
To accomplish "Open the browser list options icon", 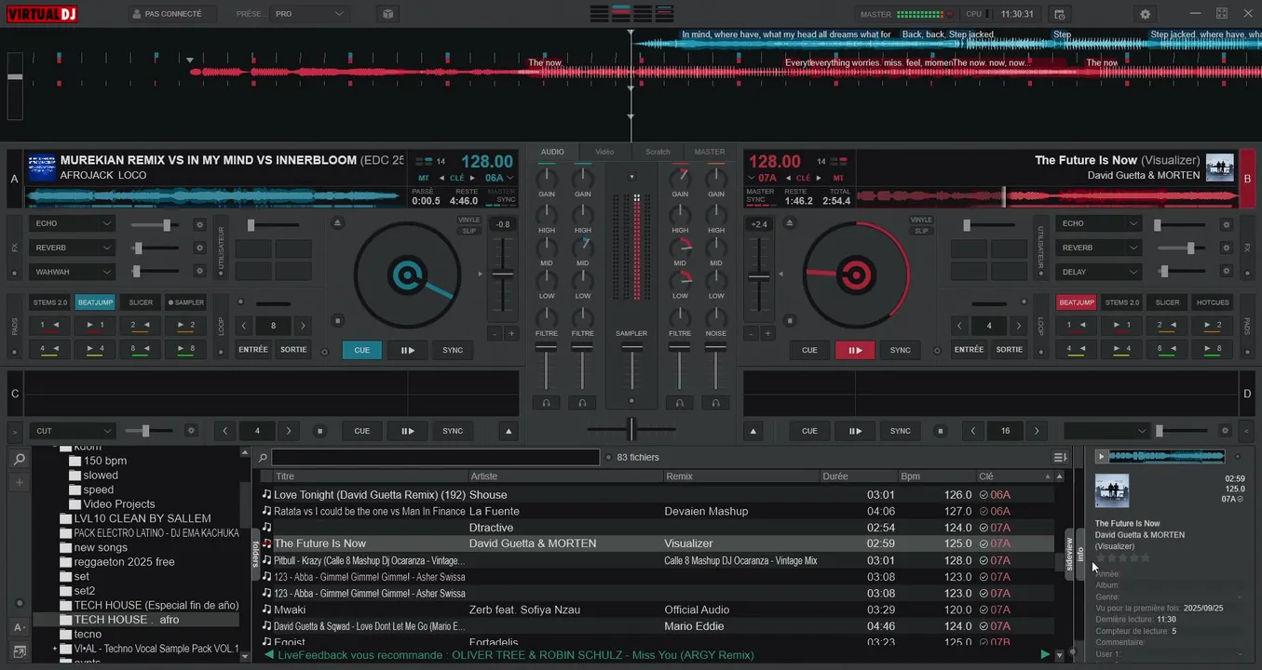I will click(x=1060, y=457).
